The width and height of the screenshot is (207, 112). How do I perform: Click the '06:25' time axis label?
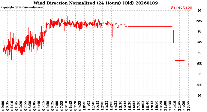[x=53, y=106]
